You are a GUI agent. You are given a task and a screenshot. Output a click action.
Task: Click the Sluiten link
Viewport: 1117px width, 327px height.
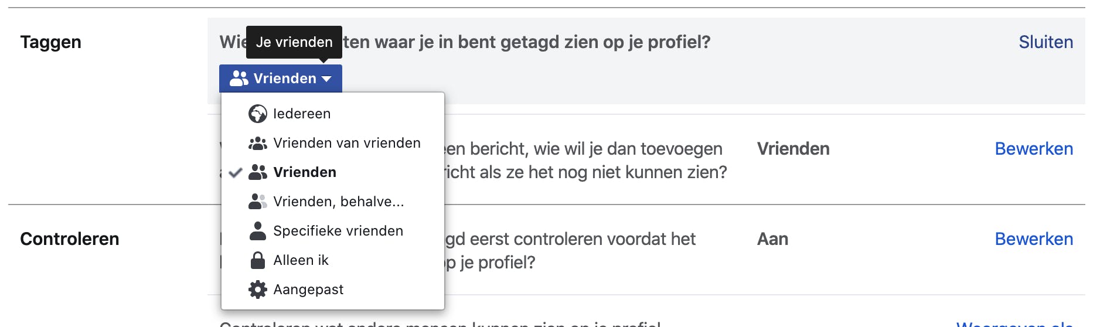(1046, 42)
